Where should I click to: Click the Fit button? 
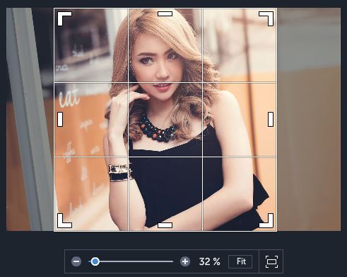240,261
